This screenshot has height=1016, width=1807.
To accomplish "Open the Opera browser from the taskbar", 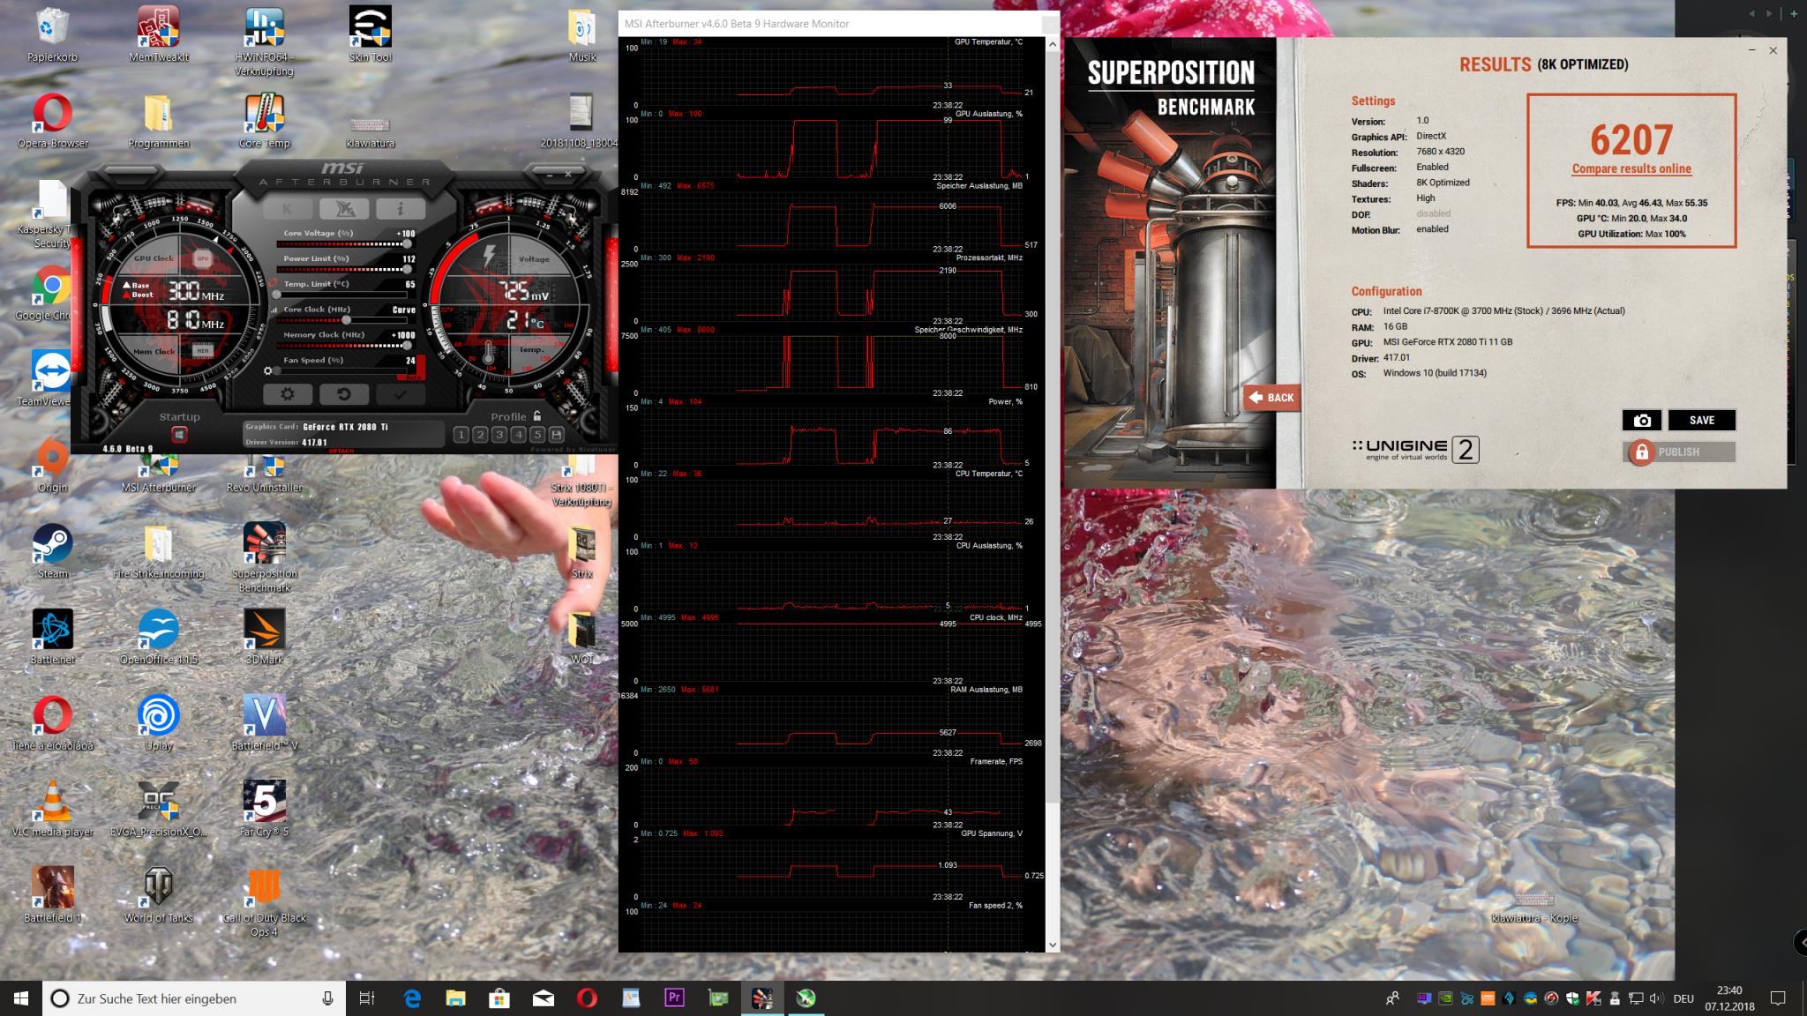I will pos(587,998).
